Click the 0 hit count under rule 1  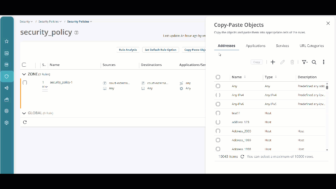tap(45, 87)
